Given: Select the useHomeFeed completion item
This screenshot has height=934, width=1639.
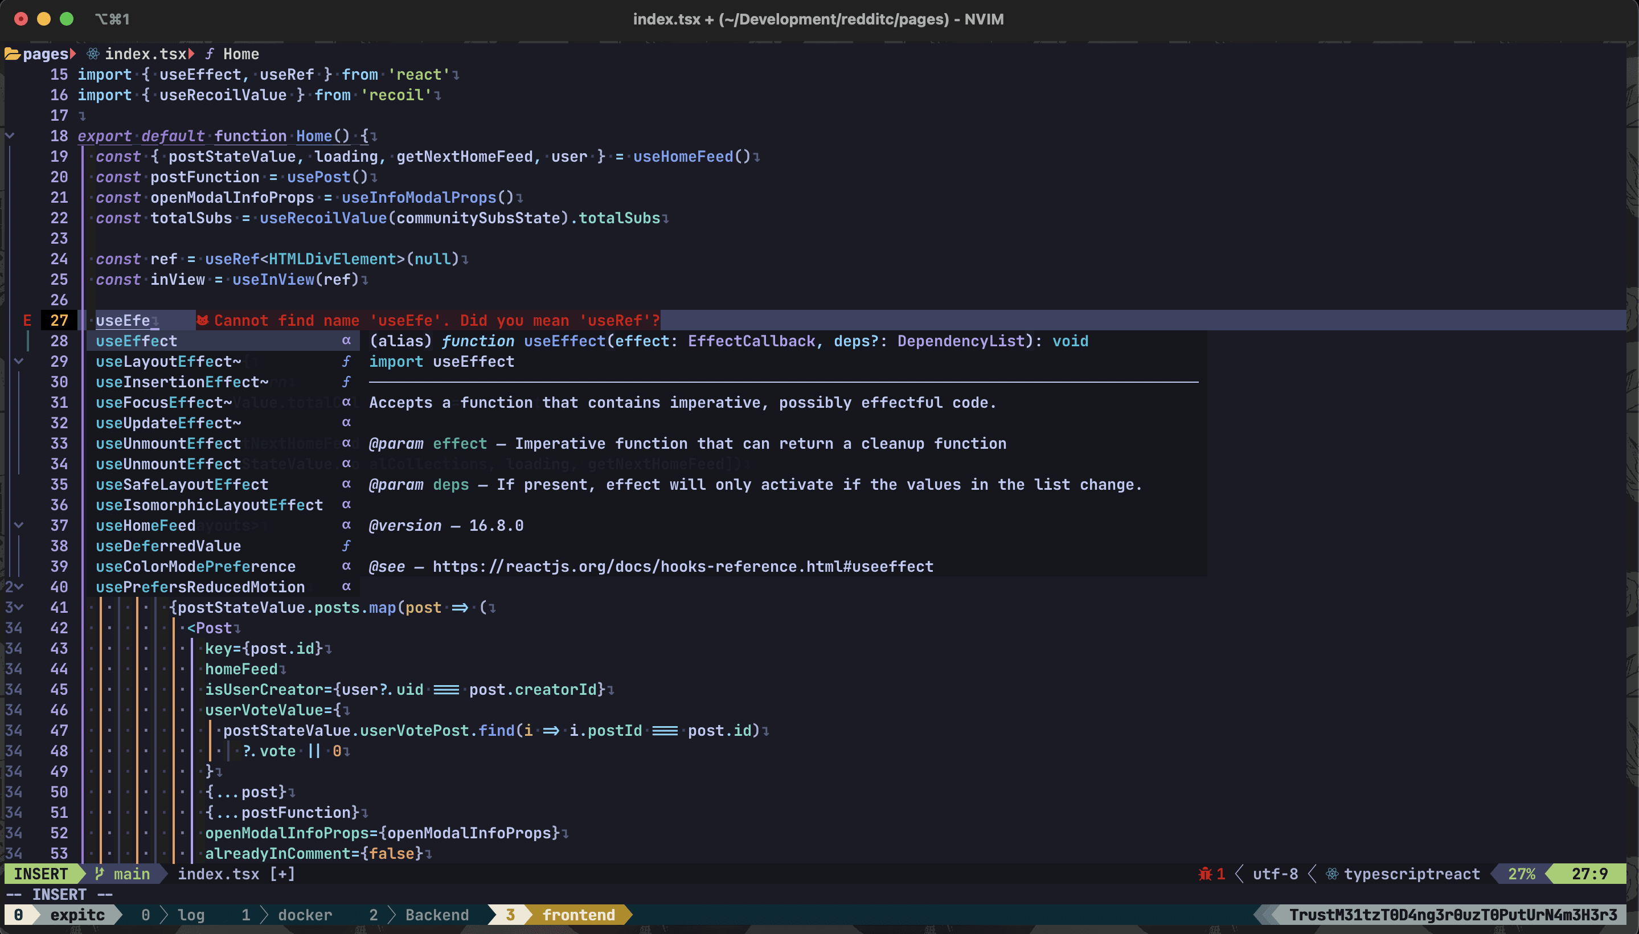Looking at the screenshot, I should click(223, 525).
